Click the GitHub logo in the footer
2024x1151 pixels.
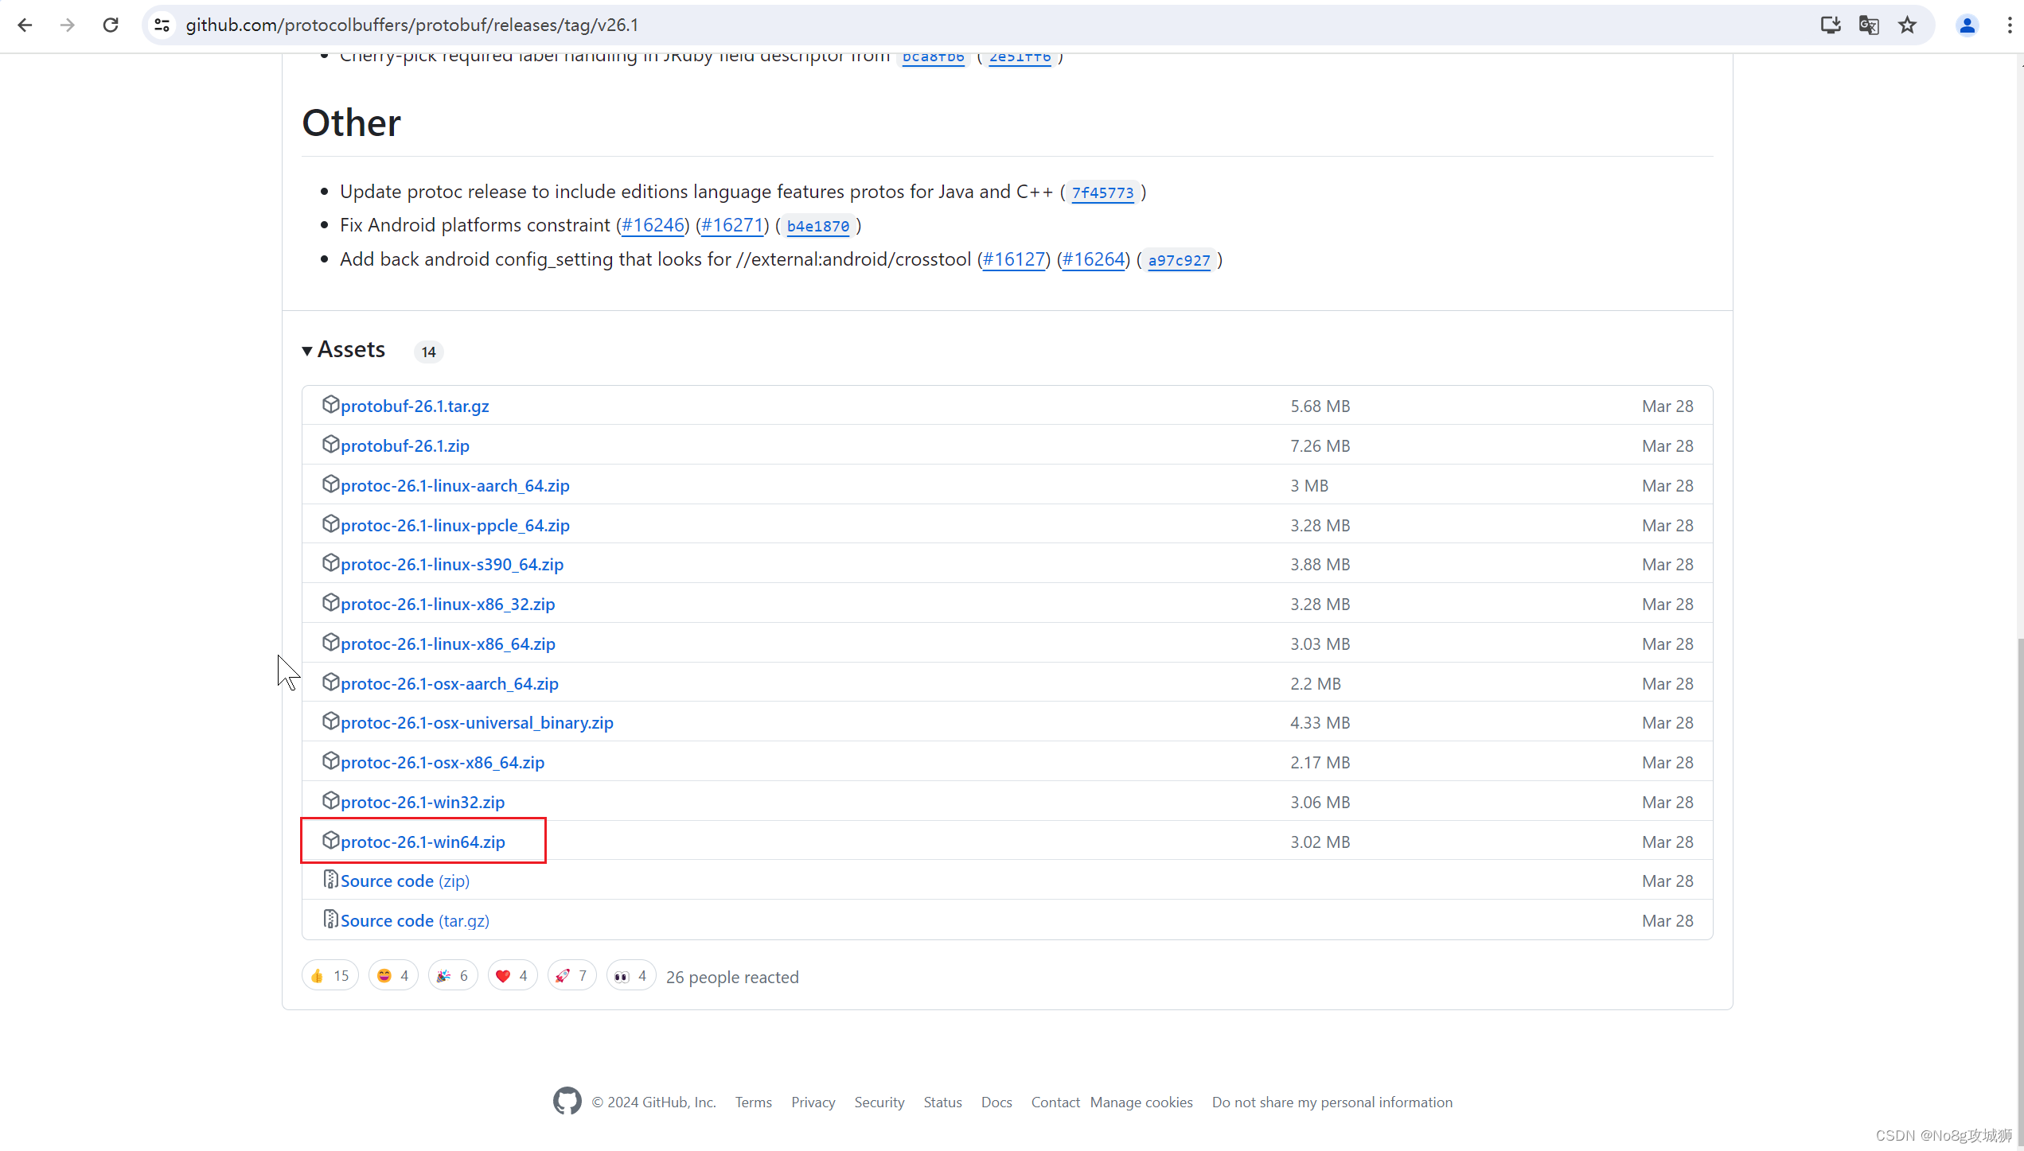click(x=567, y=1102)
